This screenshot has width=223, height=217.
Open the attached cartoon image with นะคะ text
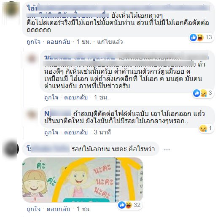[83, 180]
